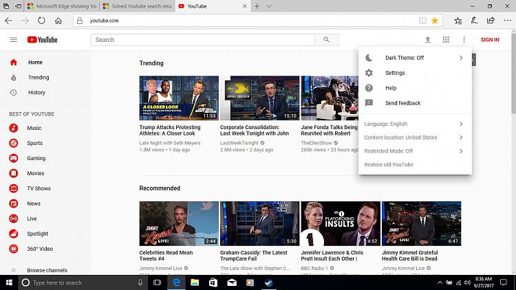
Task: Select Send feedback menu entry
Action: pos(402,103)
